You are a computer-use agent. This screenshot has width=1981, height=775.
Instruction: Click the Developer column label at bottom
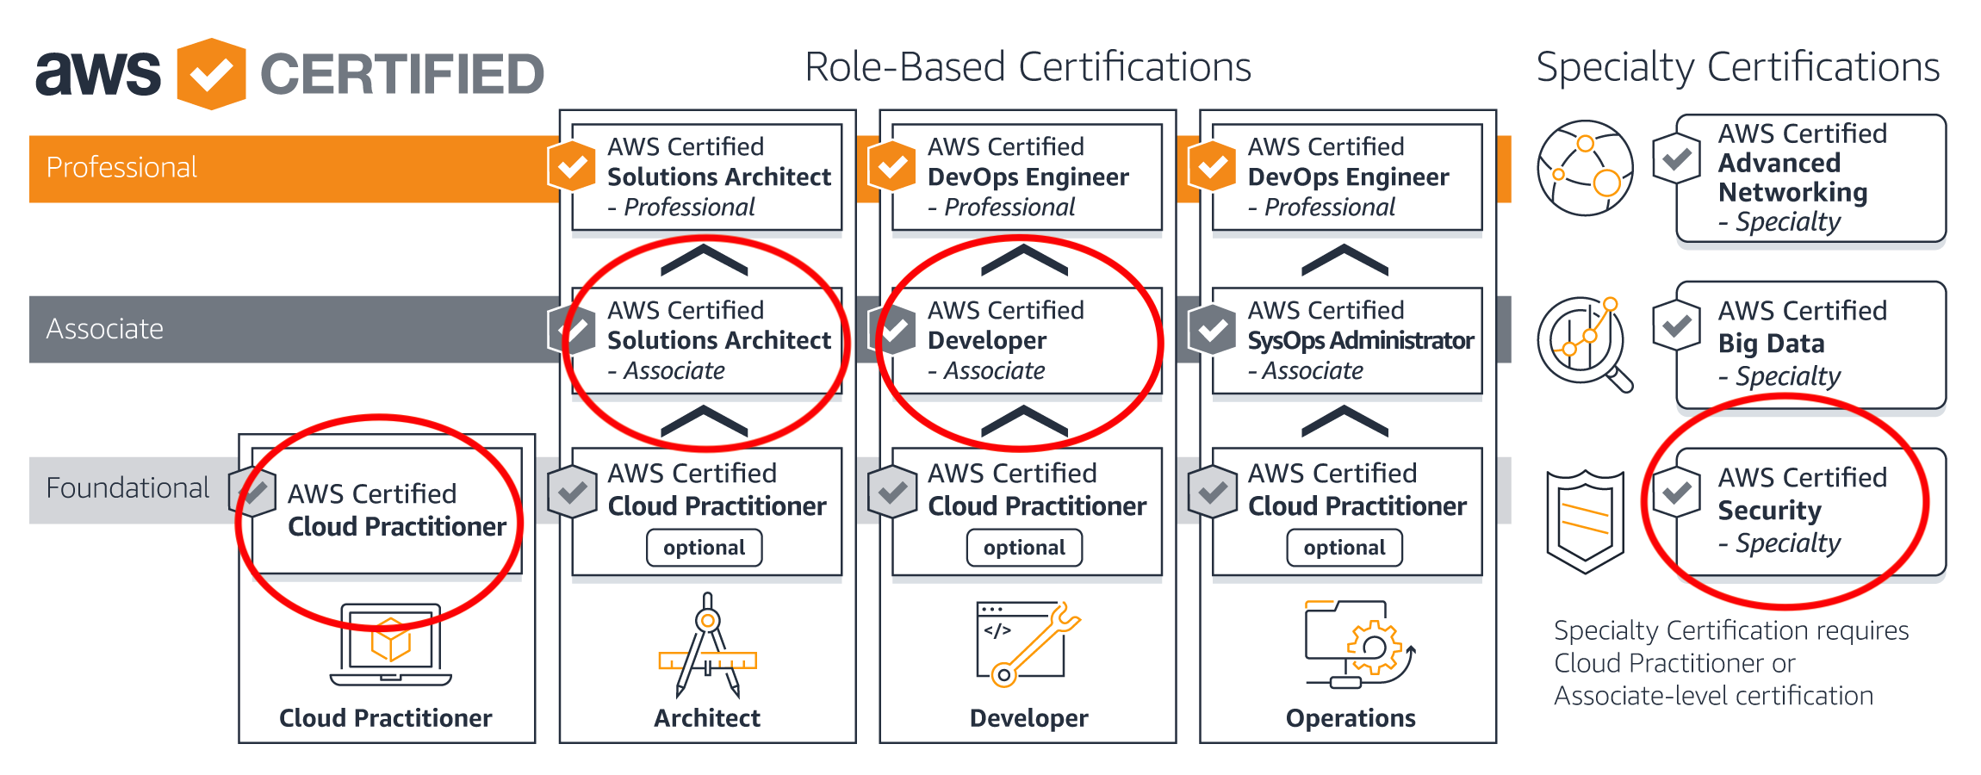coord(1029,718)
